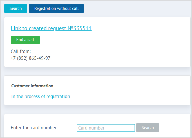Click the dark blue Registration without call button
Viewport: 192px width, 138px height.
pyautogui.click(x=56, y=8)
